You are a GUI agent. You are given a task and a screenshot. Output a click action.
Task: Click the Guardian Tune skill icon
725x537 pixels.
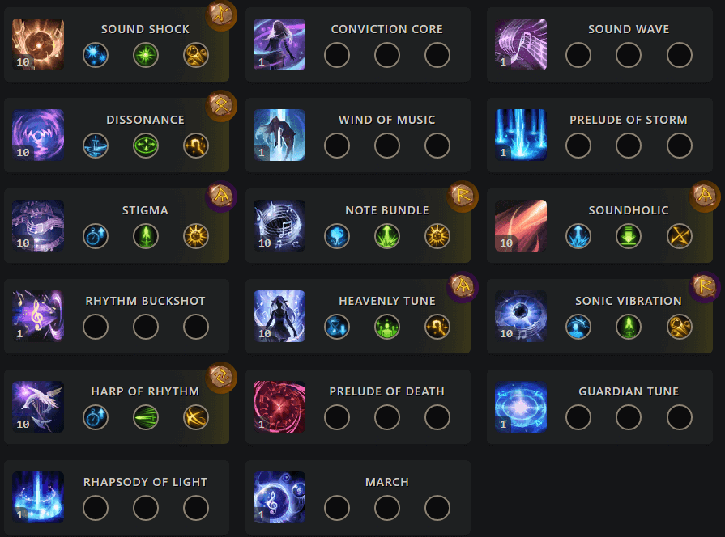click(x=520, y=407)
